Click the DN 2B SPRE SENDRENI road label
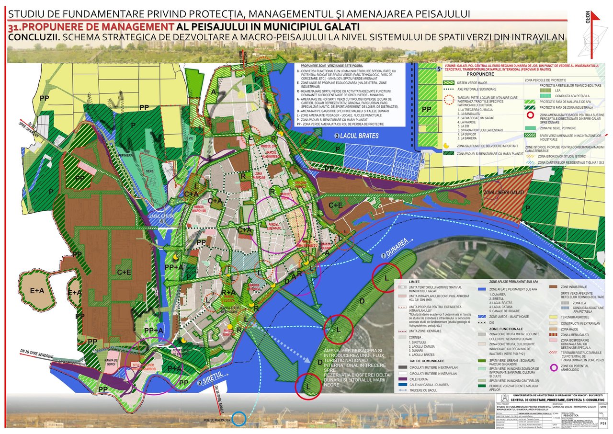Viewport: 613px width, 434px height. click(37, 354)
